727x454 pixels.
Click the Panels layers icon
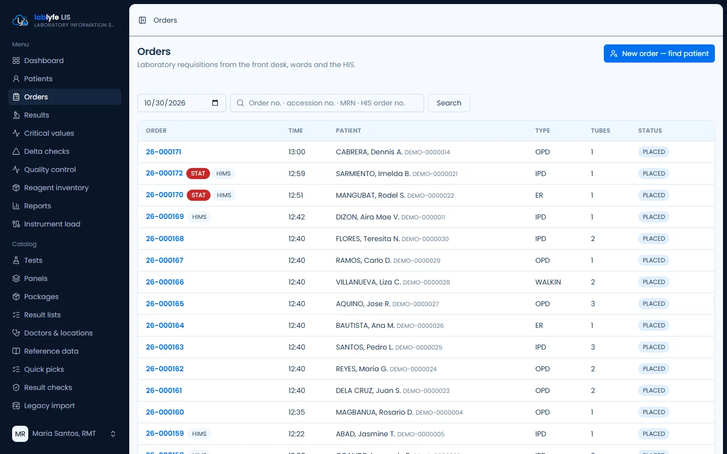click(x=16, y=278)
